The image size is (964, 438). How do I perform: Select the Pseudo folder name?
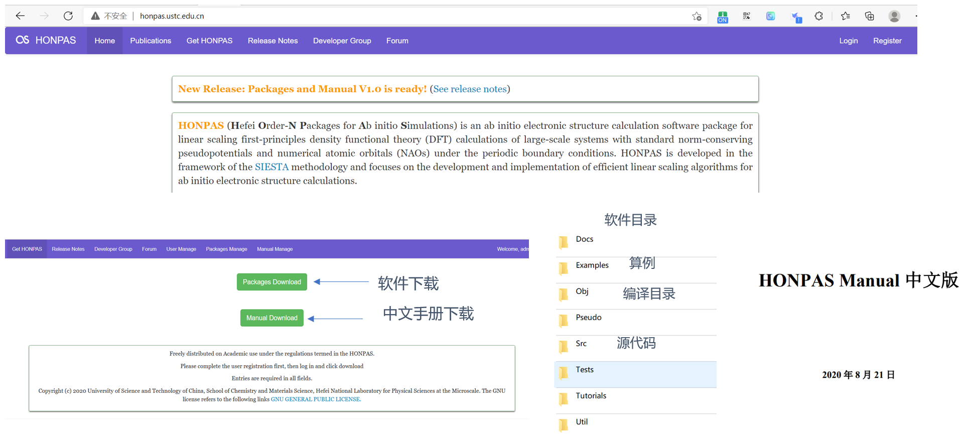tap(589, 317)
